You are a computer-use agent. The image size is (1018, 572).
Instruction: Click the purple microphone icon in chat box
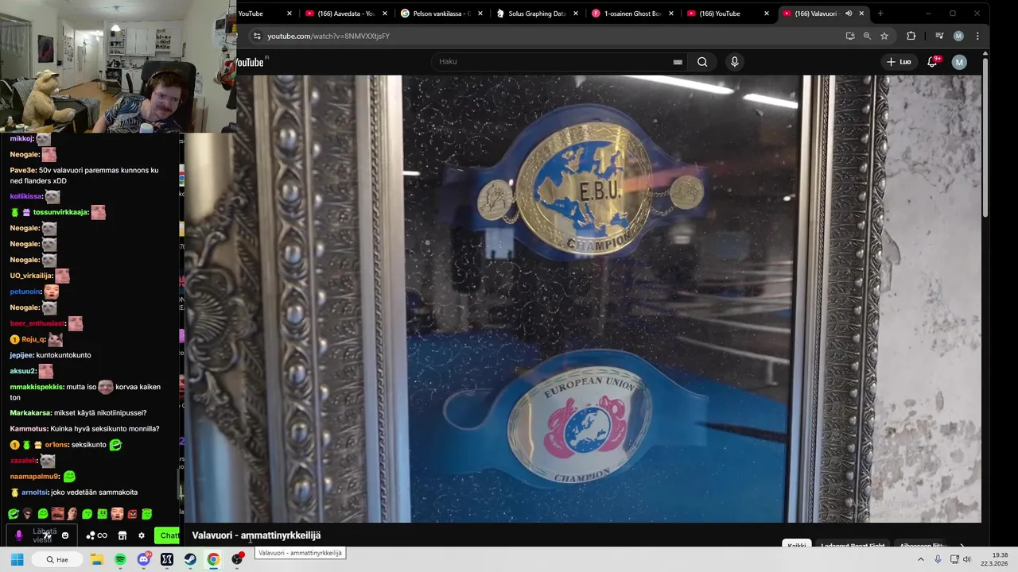[19, 535]
